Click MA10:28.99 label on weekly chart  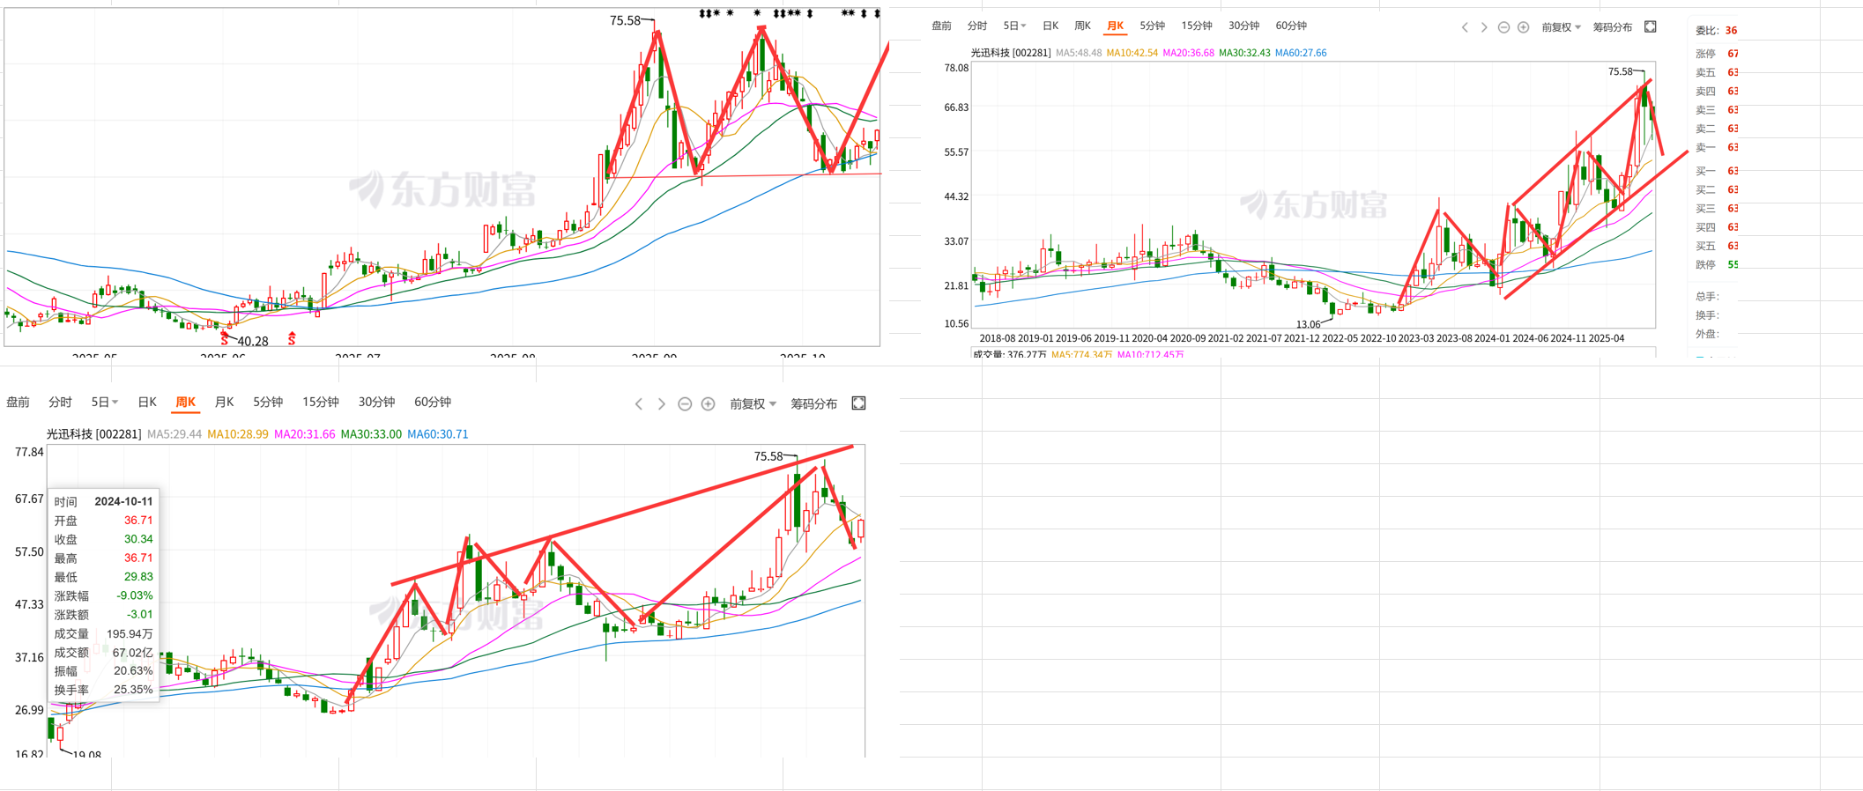(238, 434)
